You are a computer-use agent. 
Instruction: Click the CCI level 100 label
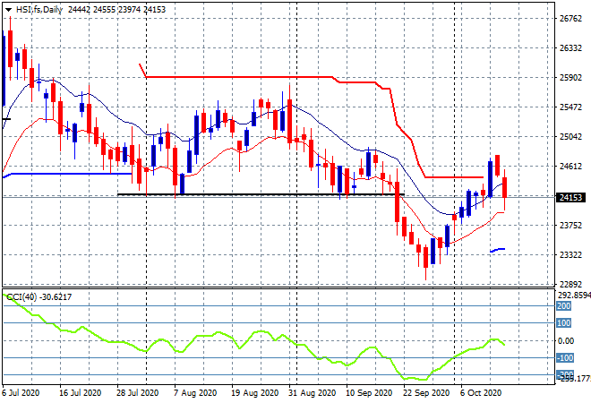564,323
